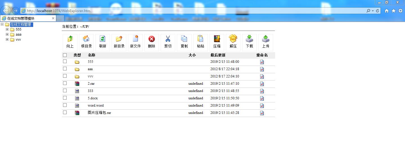Click the file icon in the 5.docx row
This screenshot has height=147, width=405.
pos(77,98)
